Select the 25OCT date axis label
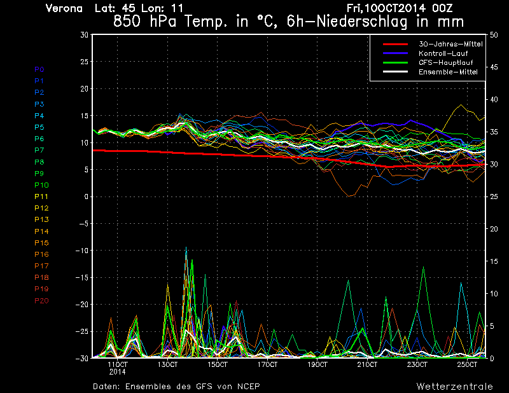The image size is (509, 393). (468, 365)
